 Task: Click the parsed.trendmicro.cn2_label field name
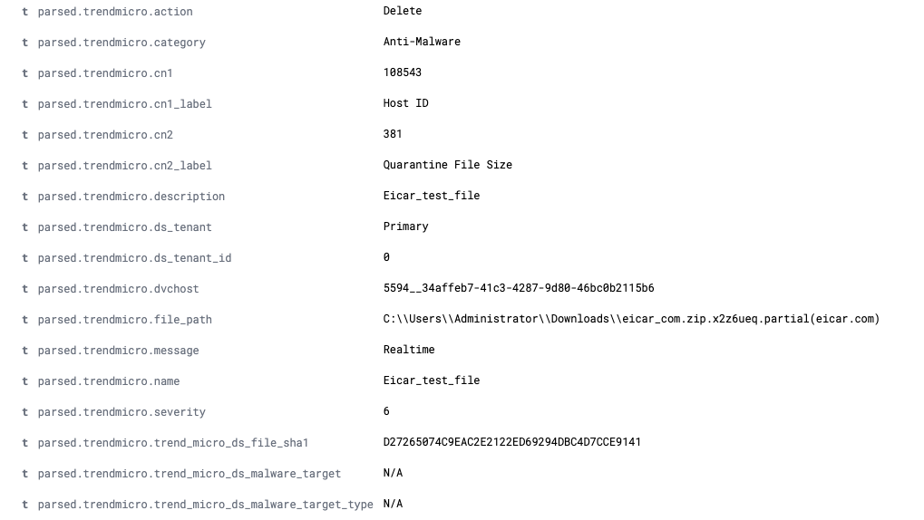pyautogui.click(x=124, y=166)
